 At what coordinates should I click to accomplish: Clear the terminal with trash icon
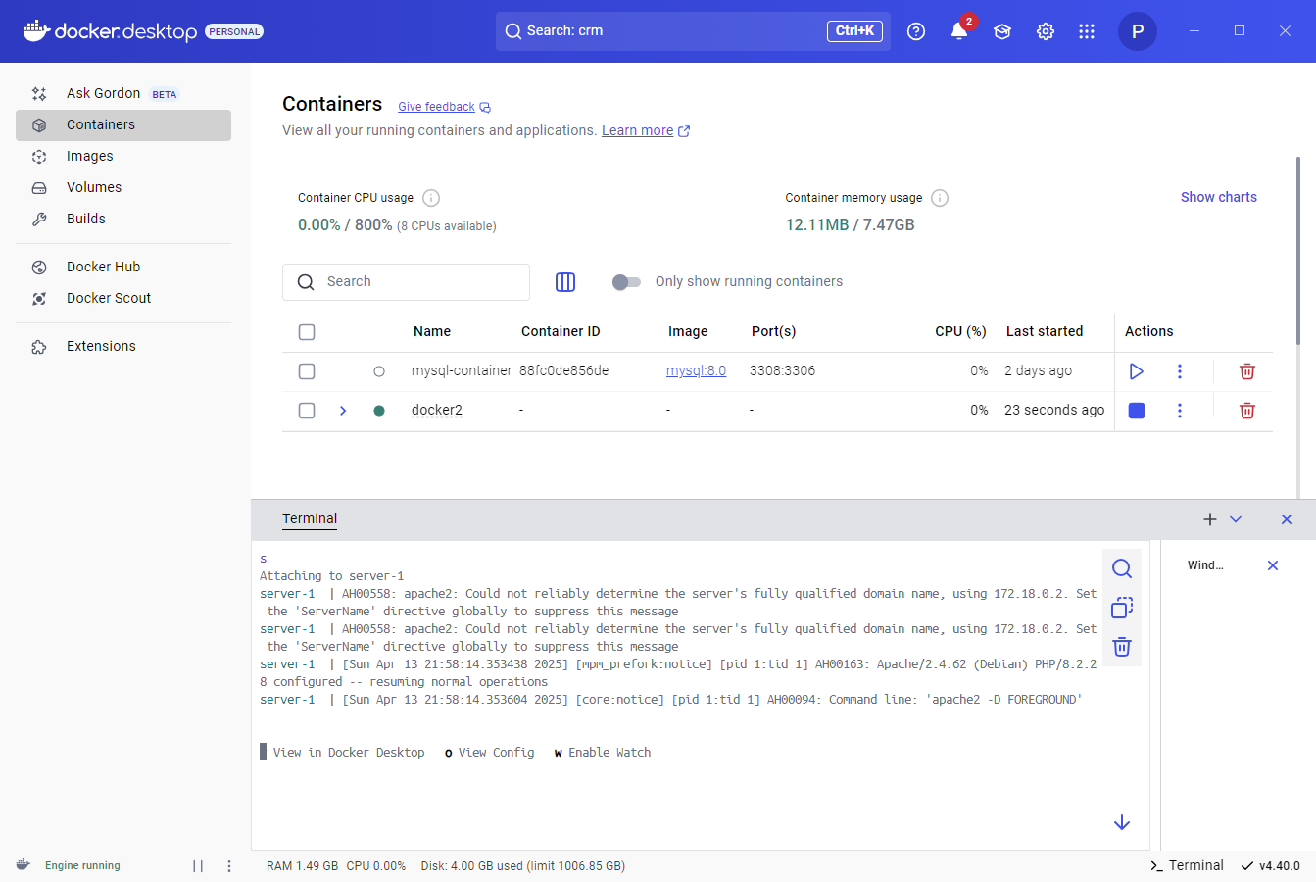[x=1122, y=647]
